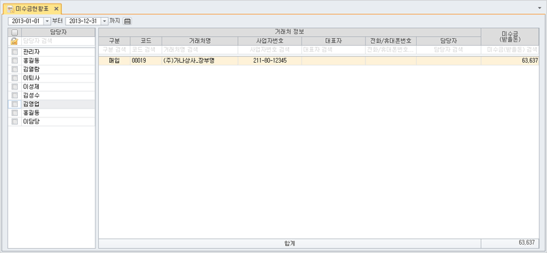The height and width of the screenshot is (253, 547).
Task: Close the 미수금현황표 tab
Action: (56, 9)
